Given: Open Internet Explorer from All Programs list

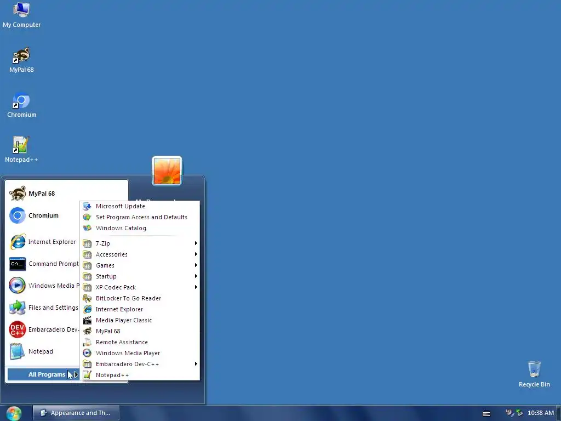Looking at the screenshot, I should pyautogui.click(x=140, y=309).
